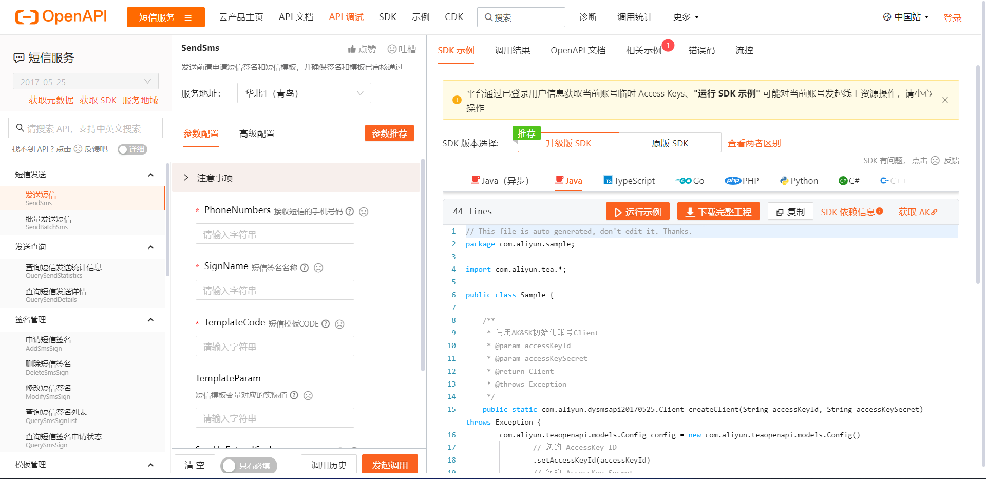The image size is (986, 479).
Task: Open the 高级配置 tab
Action: pyautogui.click(x=257, y=133)
